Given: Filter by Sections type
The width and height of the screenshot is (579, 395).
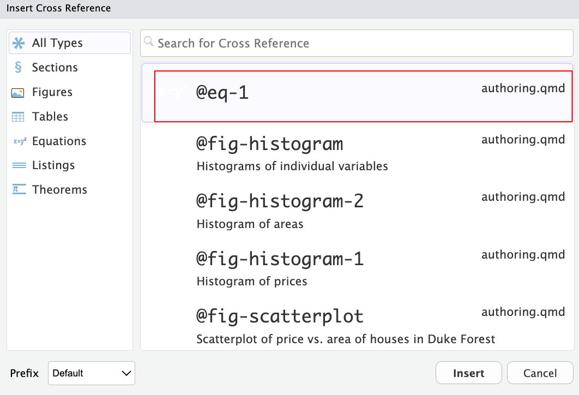Looking at the screenshot, I should pos(55,68).
